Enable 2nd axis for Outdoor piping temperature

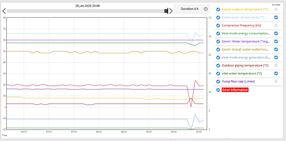coord(276,65)
